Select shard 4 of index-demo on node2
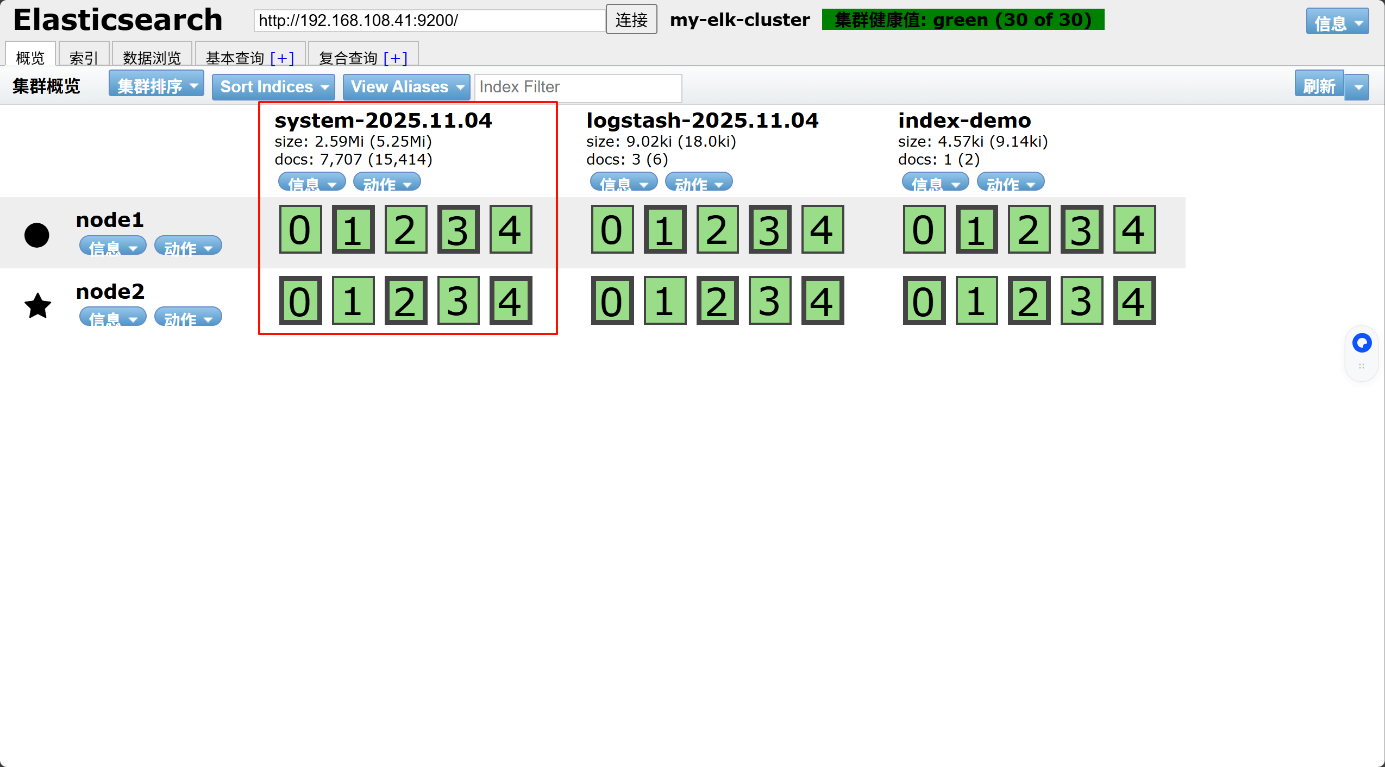 coord(1135,300)
